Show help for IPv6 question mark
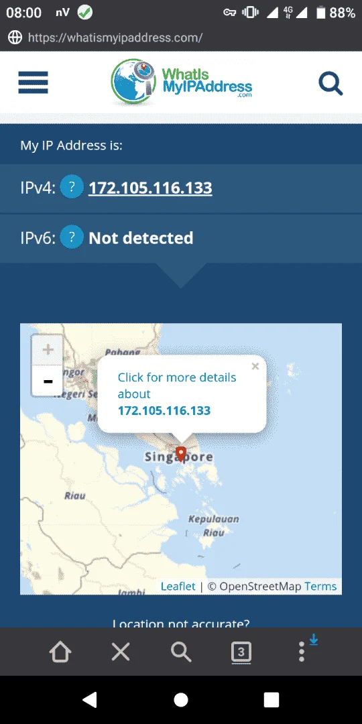Screen dimensions: 362x724 coord(72,237)
